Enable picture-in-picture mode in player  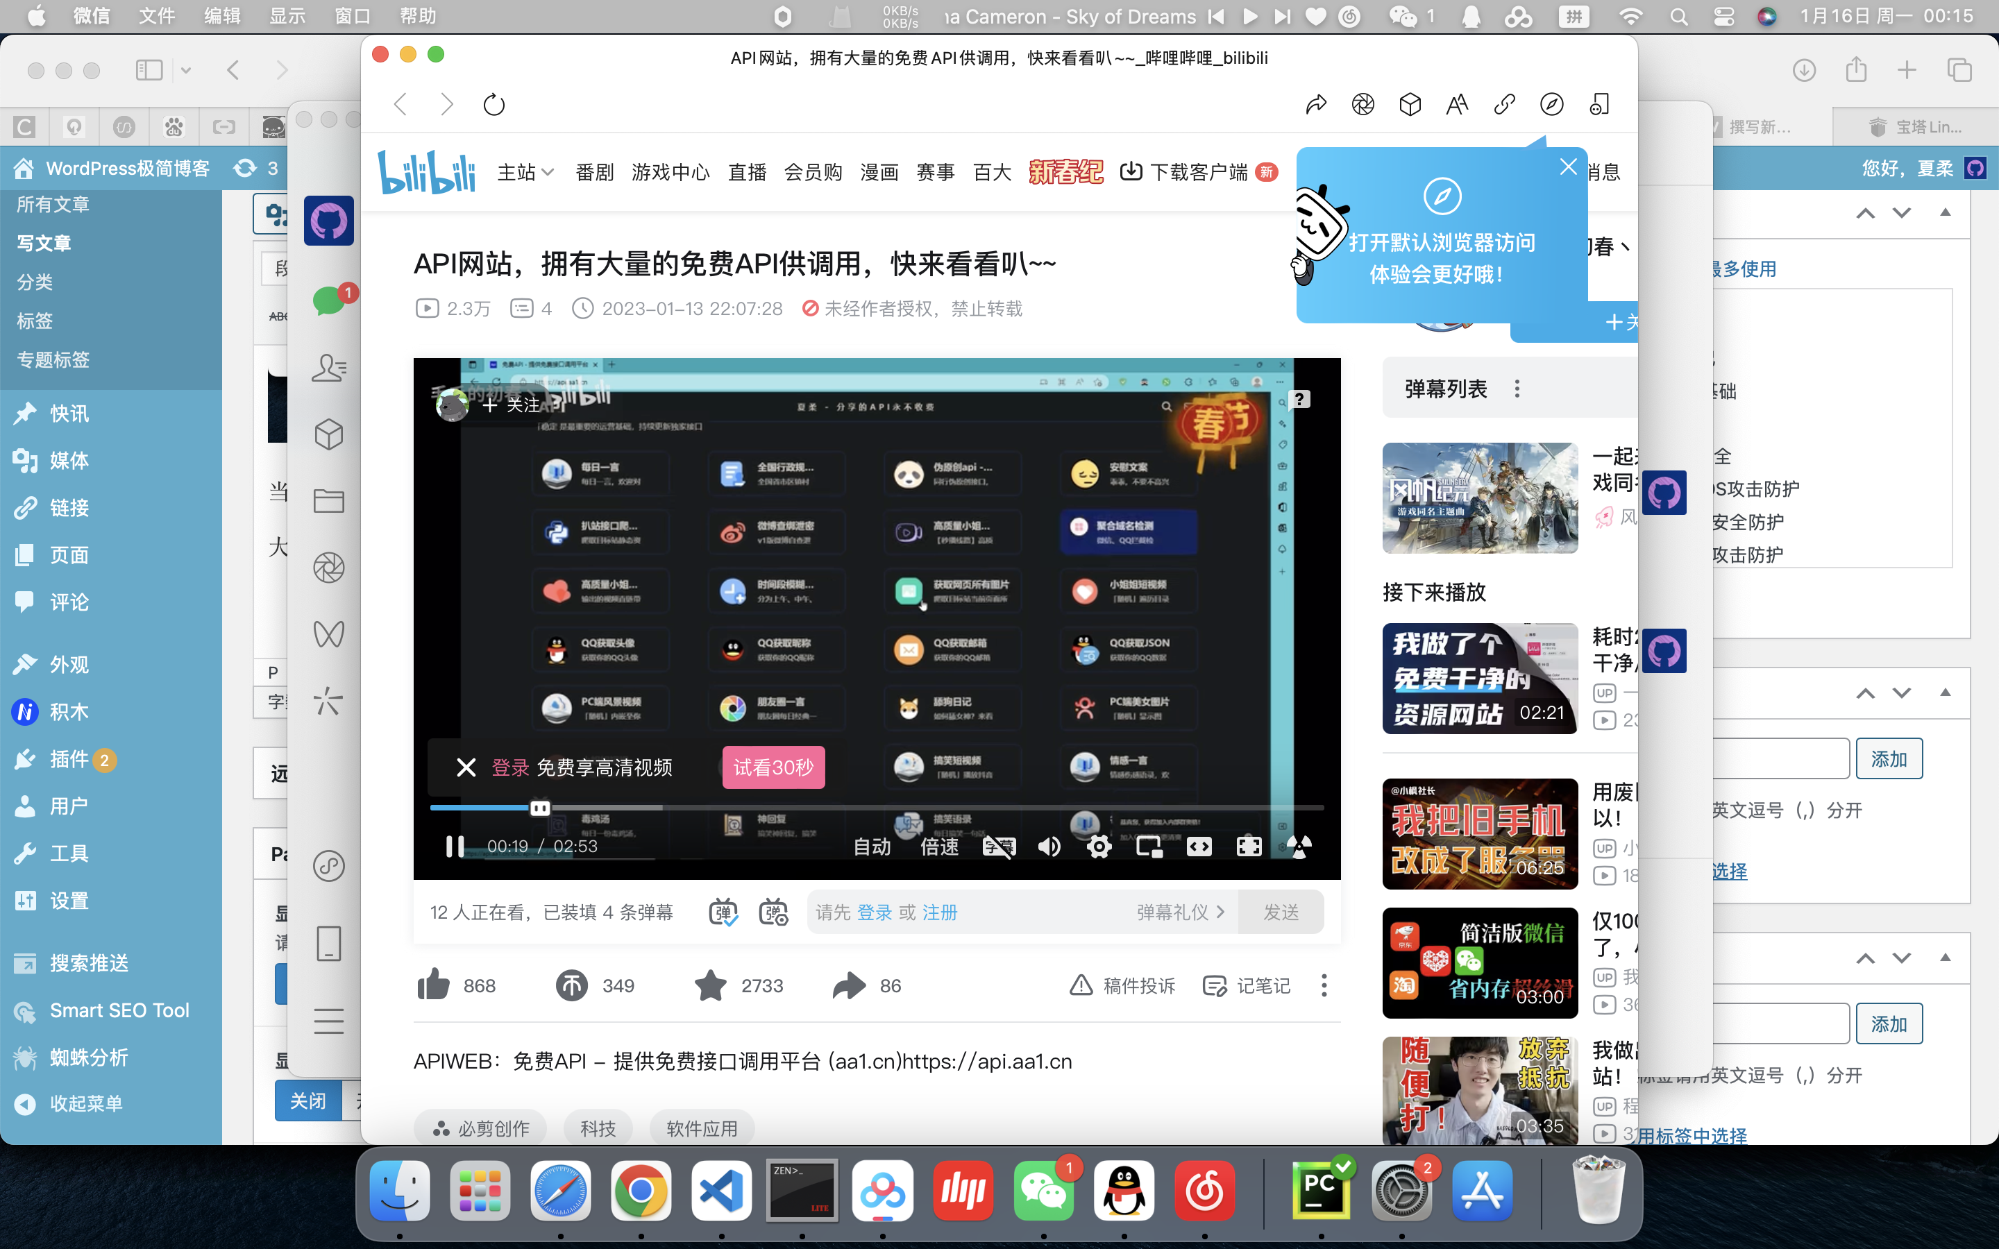1149,847
